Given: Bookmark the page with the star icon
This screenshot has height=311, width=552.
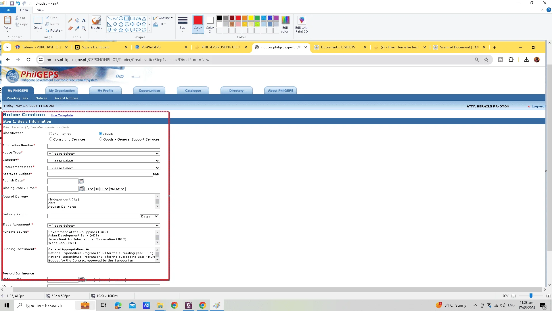Looking at the screenshot, I should (x=486, y=60).
